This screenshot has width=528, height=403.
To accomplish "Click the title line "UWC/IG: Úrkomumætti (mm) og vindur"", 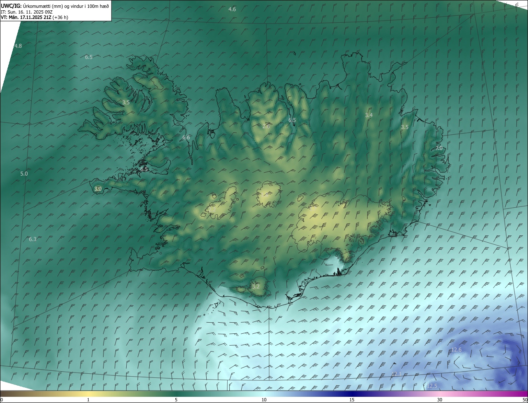I will tap(55, 6).
